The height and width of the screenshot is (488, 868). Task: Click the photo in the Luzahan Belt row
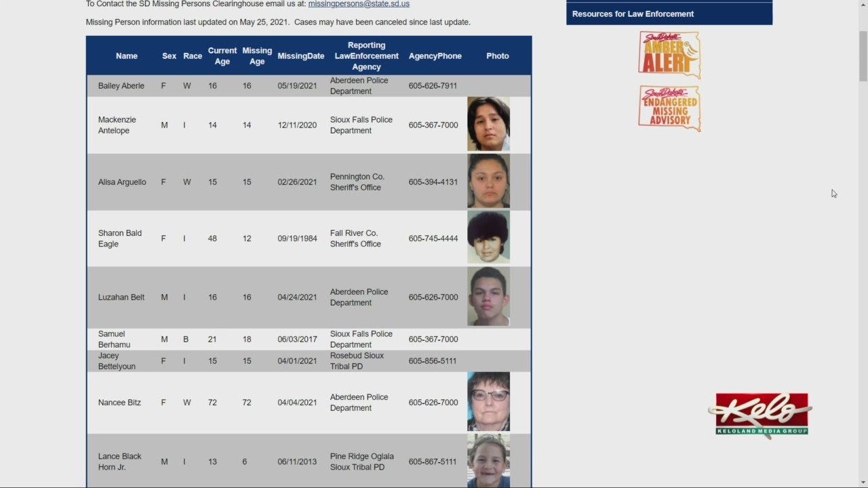click(x=488, y=296)
